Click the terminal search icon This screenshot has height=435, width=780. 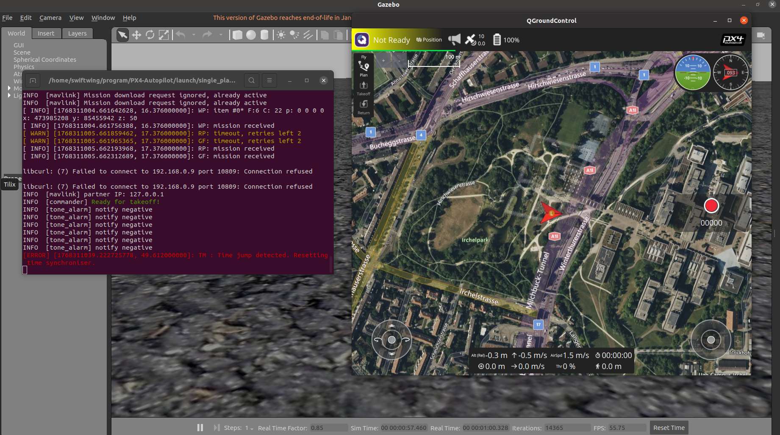pos(252,80)
